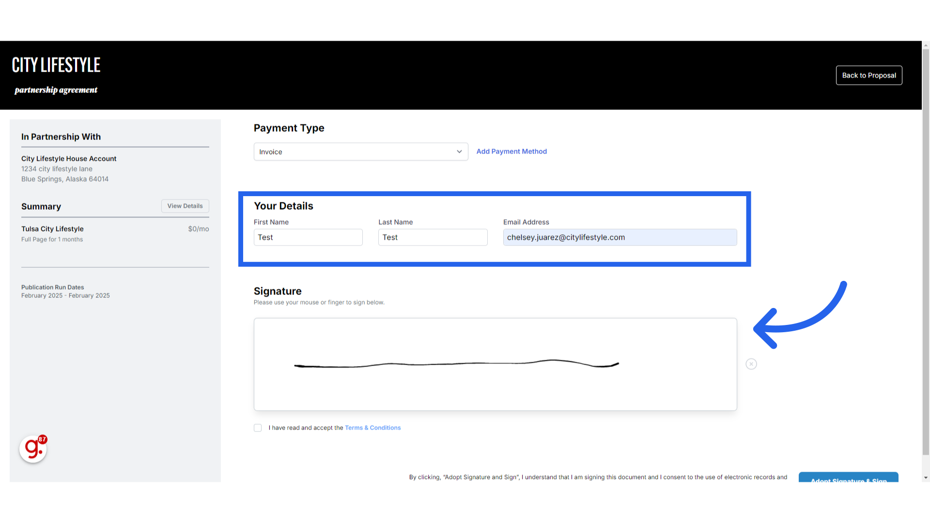Image resolution: width=930 pixels, height=523 pixels.
Task: Click the City Lifestyle House Account name
Action: point(69,159)
